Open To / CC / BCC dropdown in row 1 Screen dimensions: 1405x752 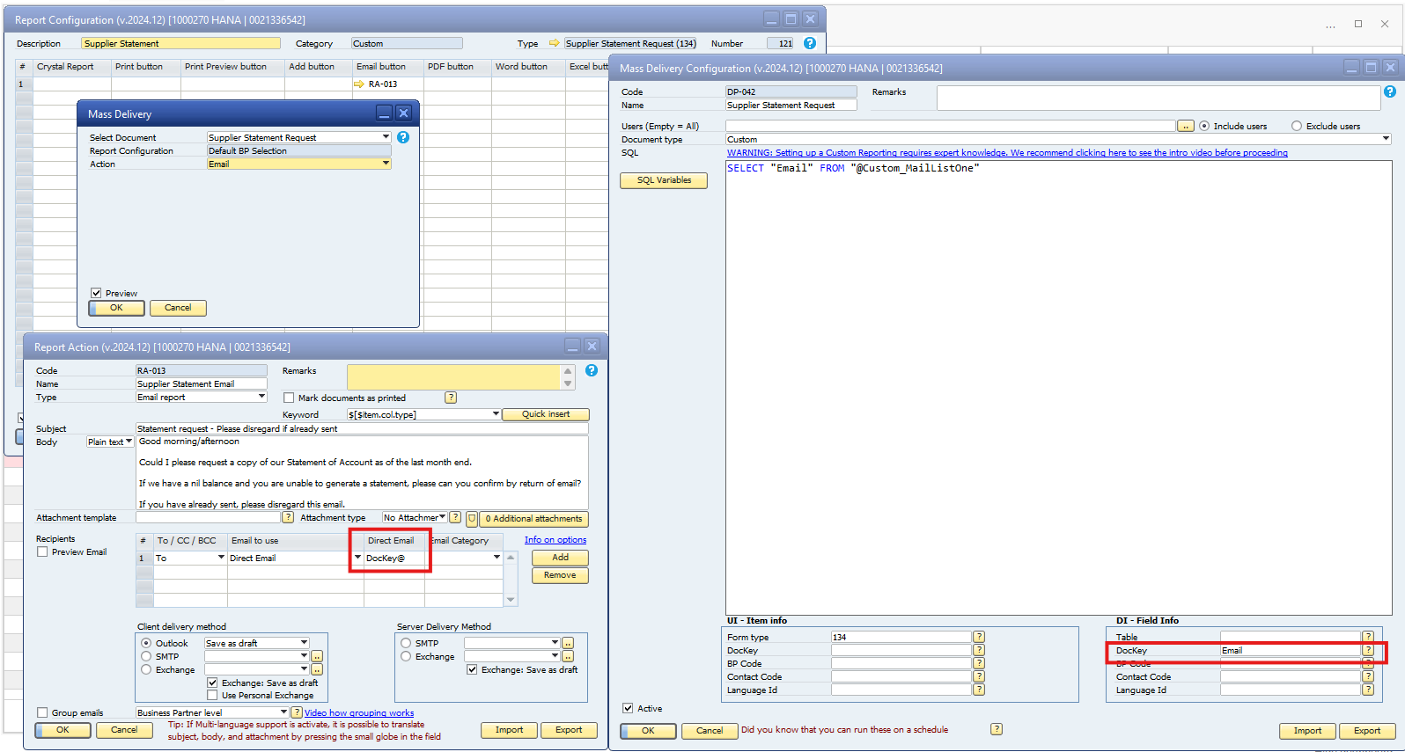point(221,558)
